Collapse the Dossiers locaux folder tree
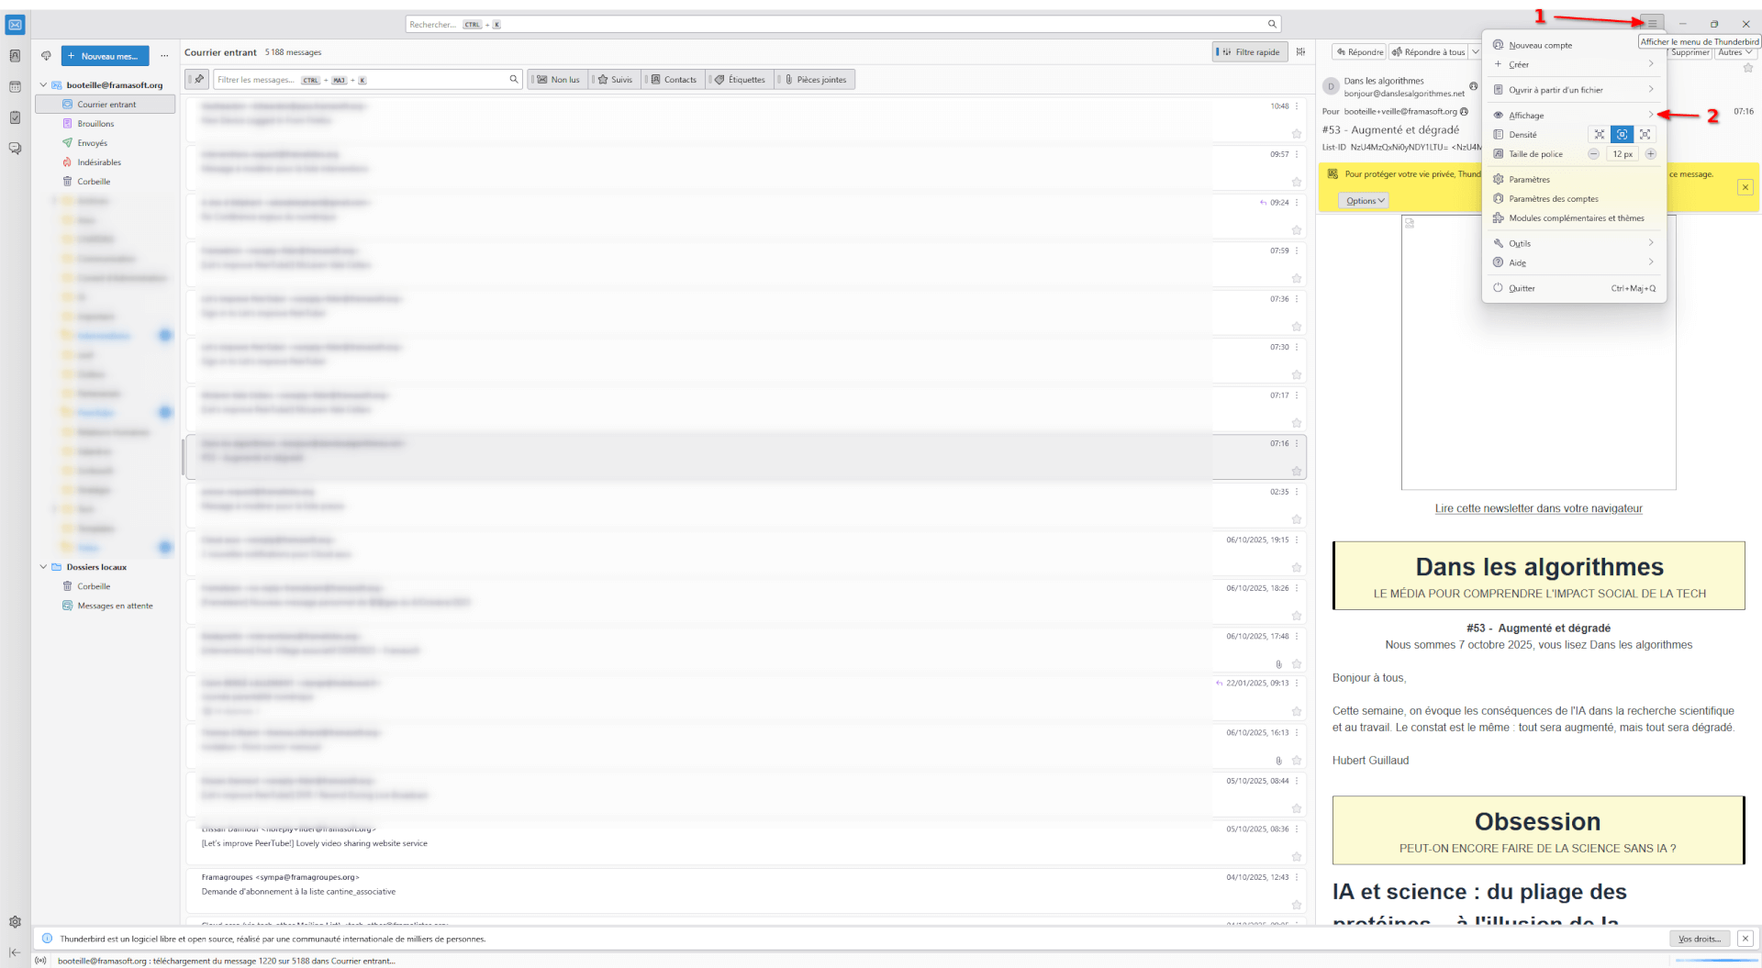The image size is (1762, 968). pyautogui.click(x=43, y=567)
